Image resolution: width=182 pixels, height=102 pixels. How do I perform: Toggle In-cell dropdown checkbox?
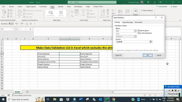point(138,33)
